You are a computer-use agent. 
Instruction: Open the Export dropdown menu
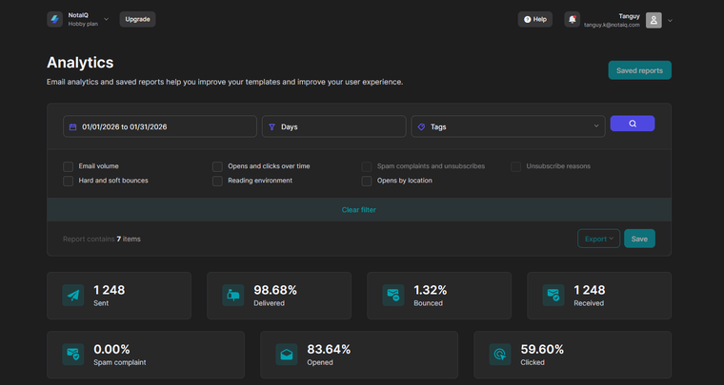pos(598,239)
